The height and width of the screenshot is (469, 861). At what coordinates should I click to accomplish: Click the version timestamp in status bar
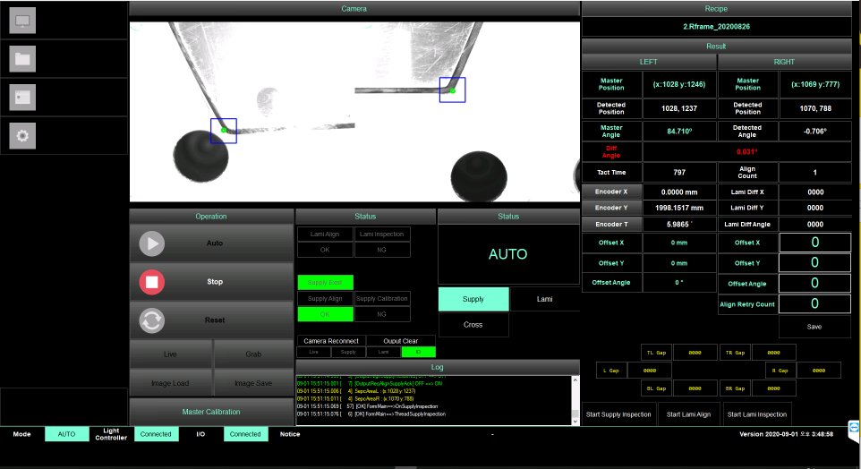point(786,434)
